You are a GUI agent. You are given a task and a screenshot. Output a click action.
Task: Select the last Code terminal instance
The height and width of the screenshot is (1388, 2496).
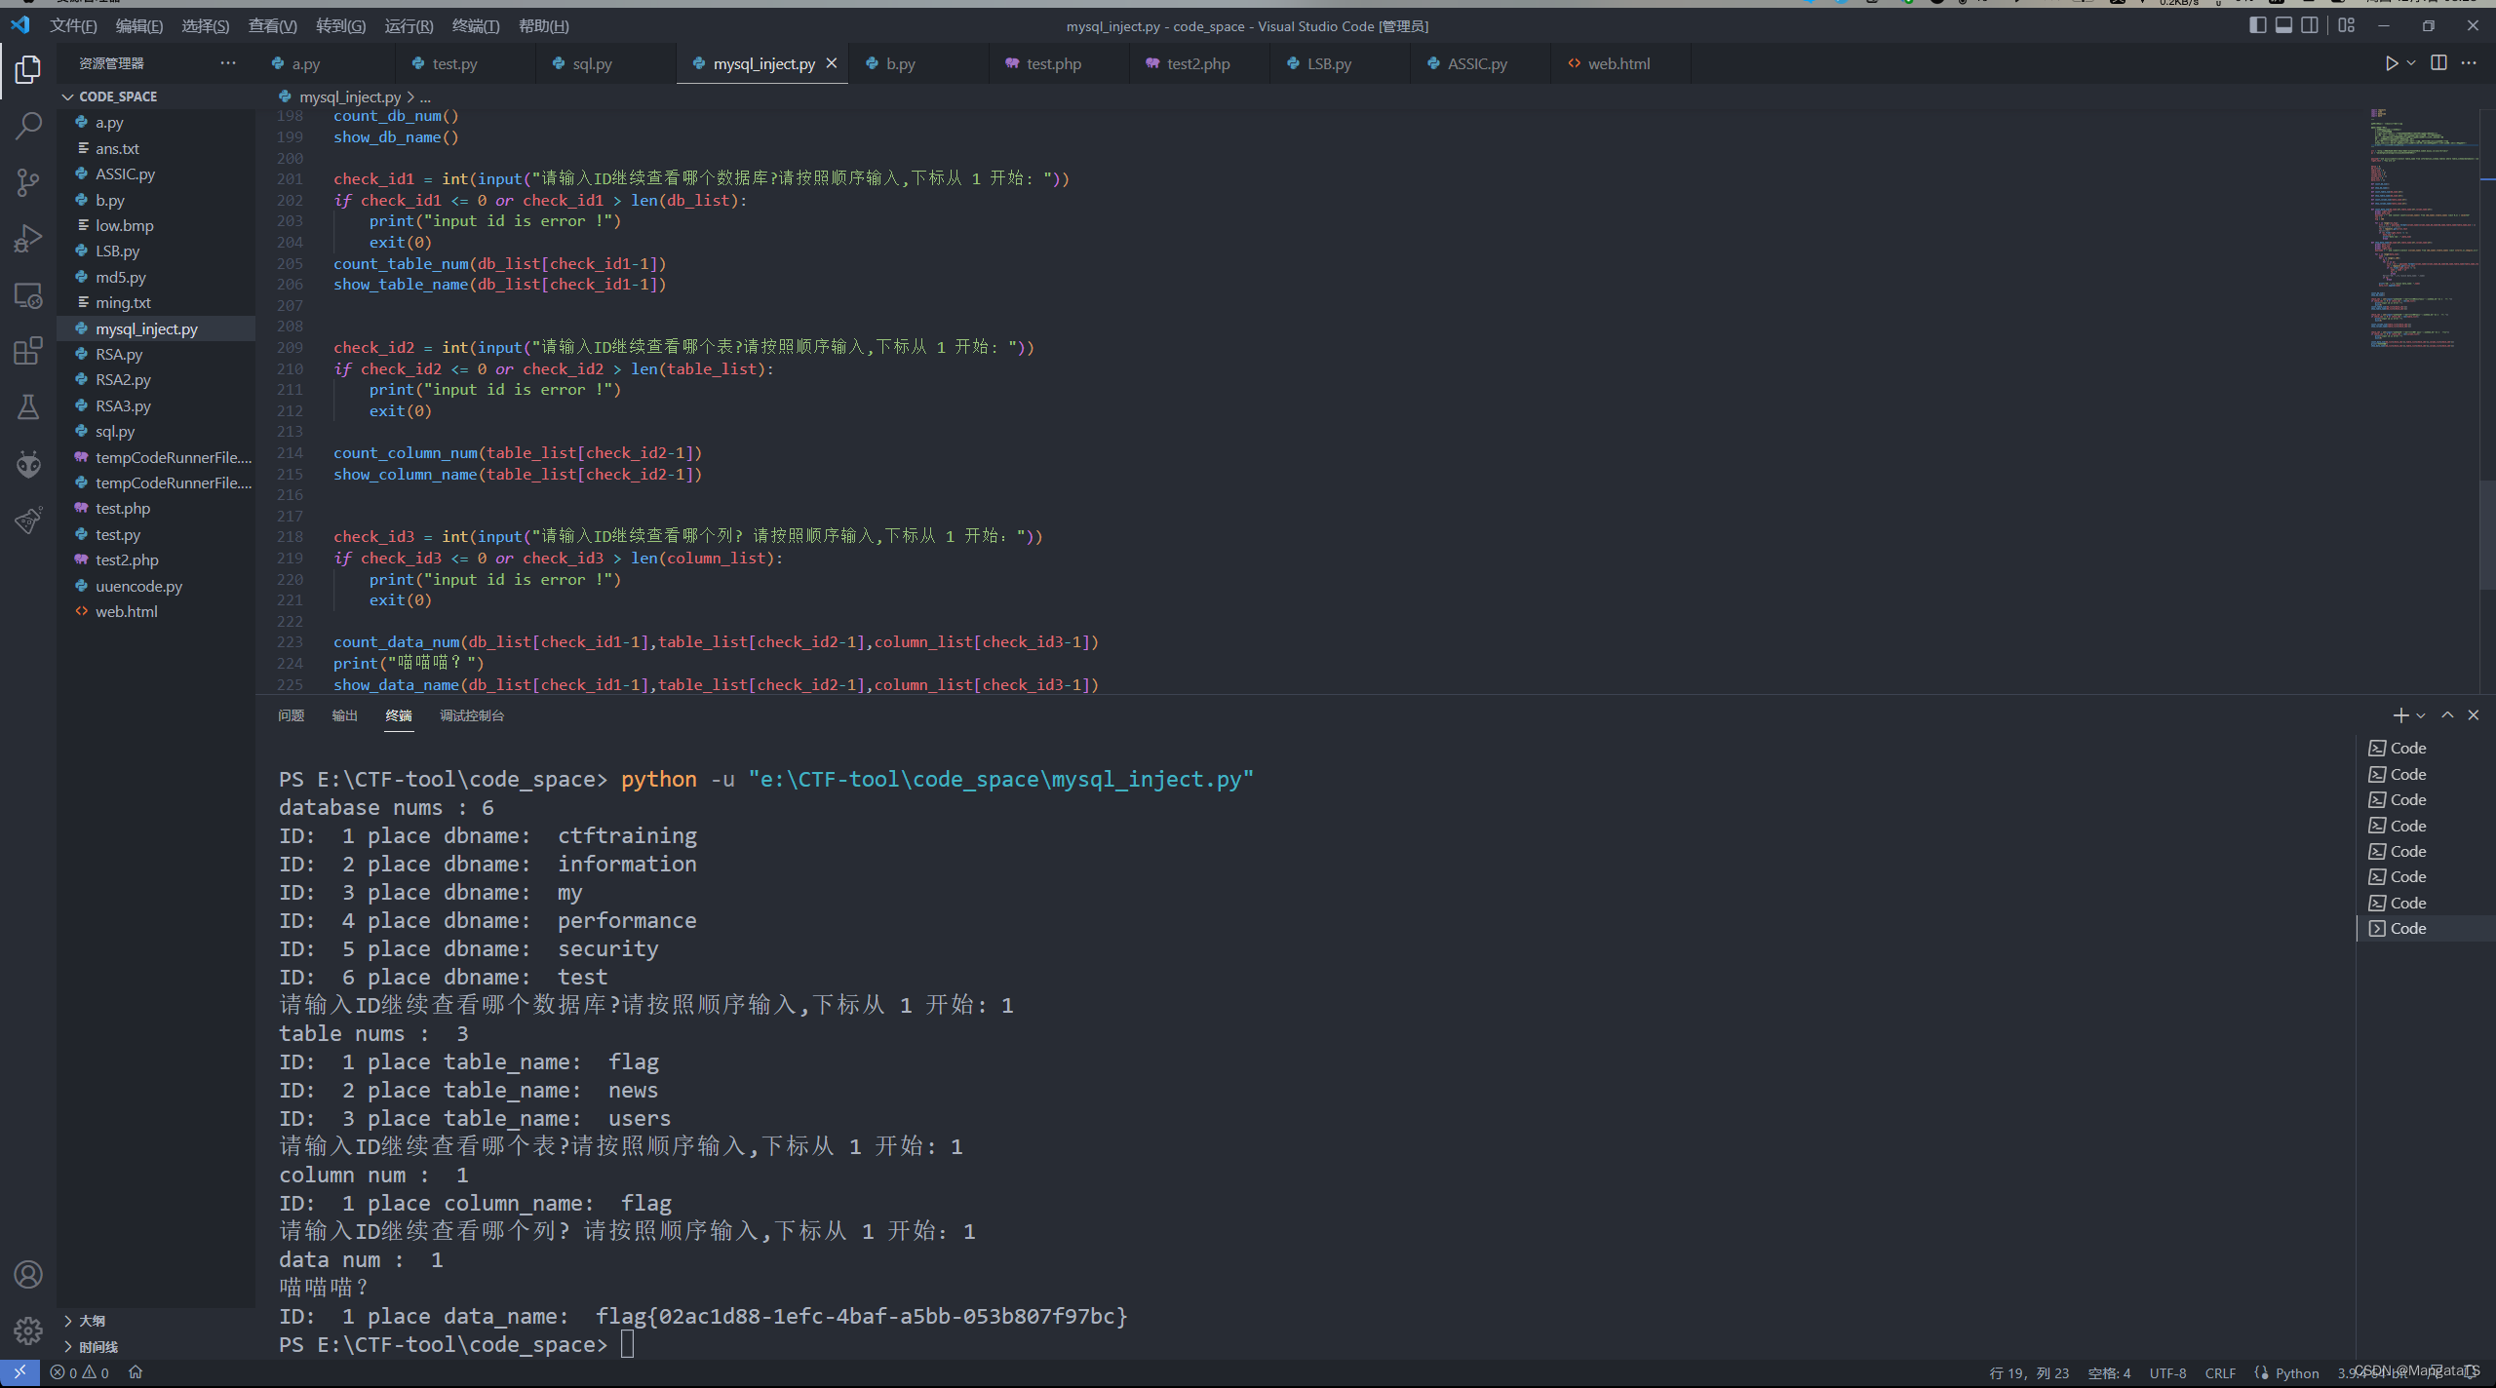pyautogui.click(x=2426, y=928)
